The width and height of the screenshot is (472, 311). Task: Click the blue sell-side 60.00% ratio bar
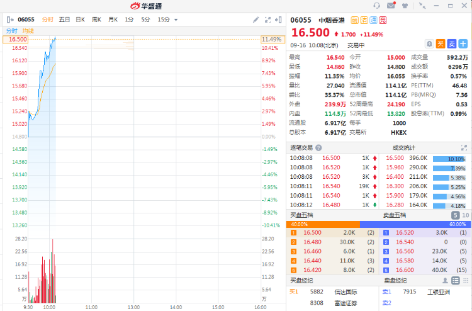415,223
